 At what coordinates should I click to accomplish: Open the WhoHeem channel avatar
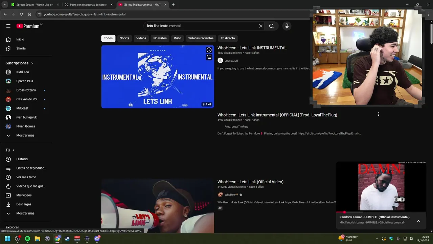220,195
